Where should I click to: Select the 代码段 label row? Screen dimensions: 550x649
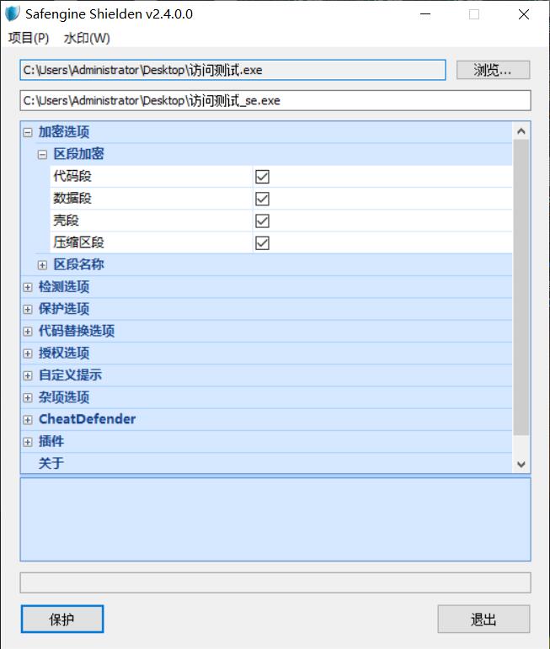[x=151, y=176]
